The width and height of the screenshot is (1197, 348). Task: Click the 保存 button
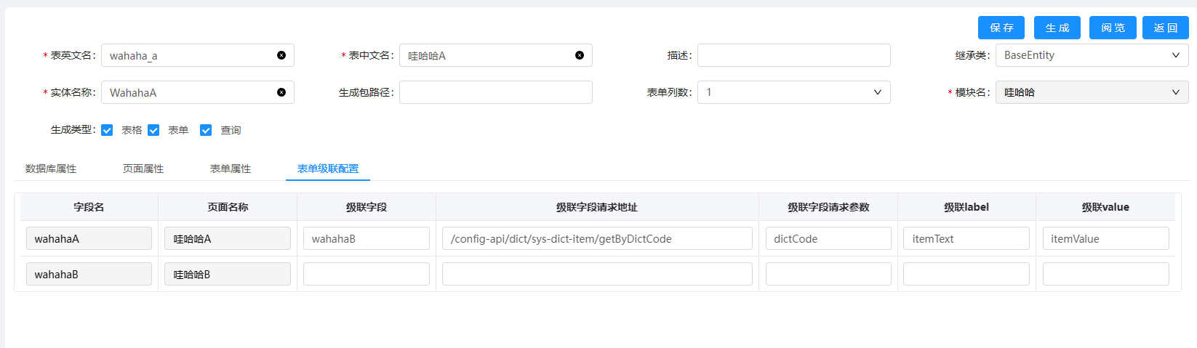(x=1001, y=28)
